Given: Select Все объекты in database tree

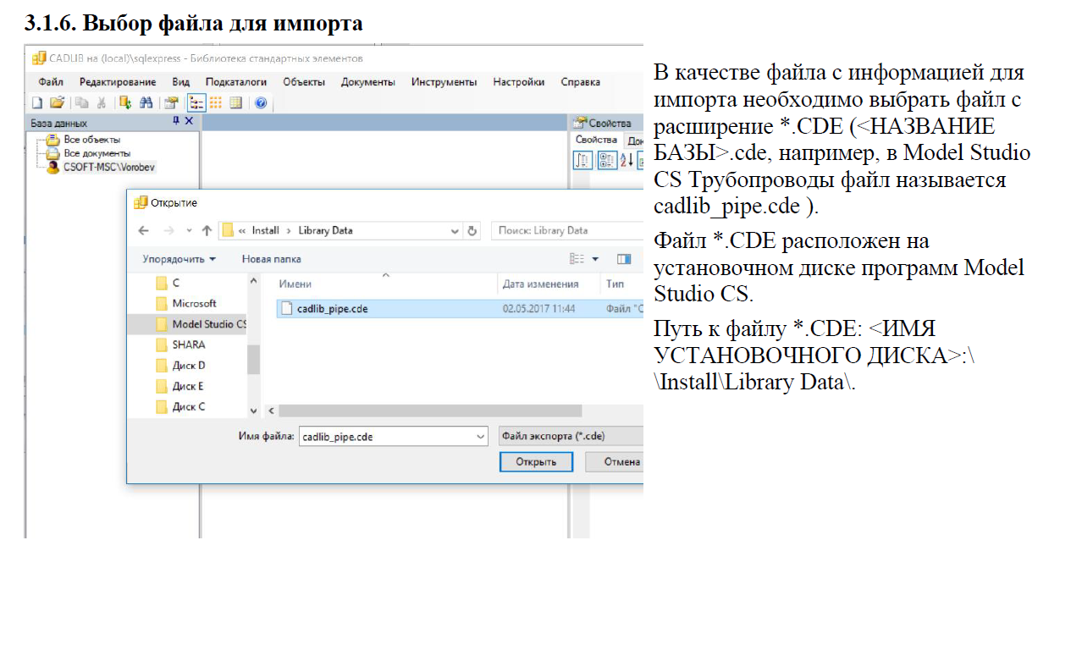Looking at the screenshot, I should (x=91, y=140).
